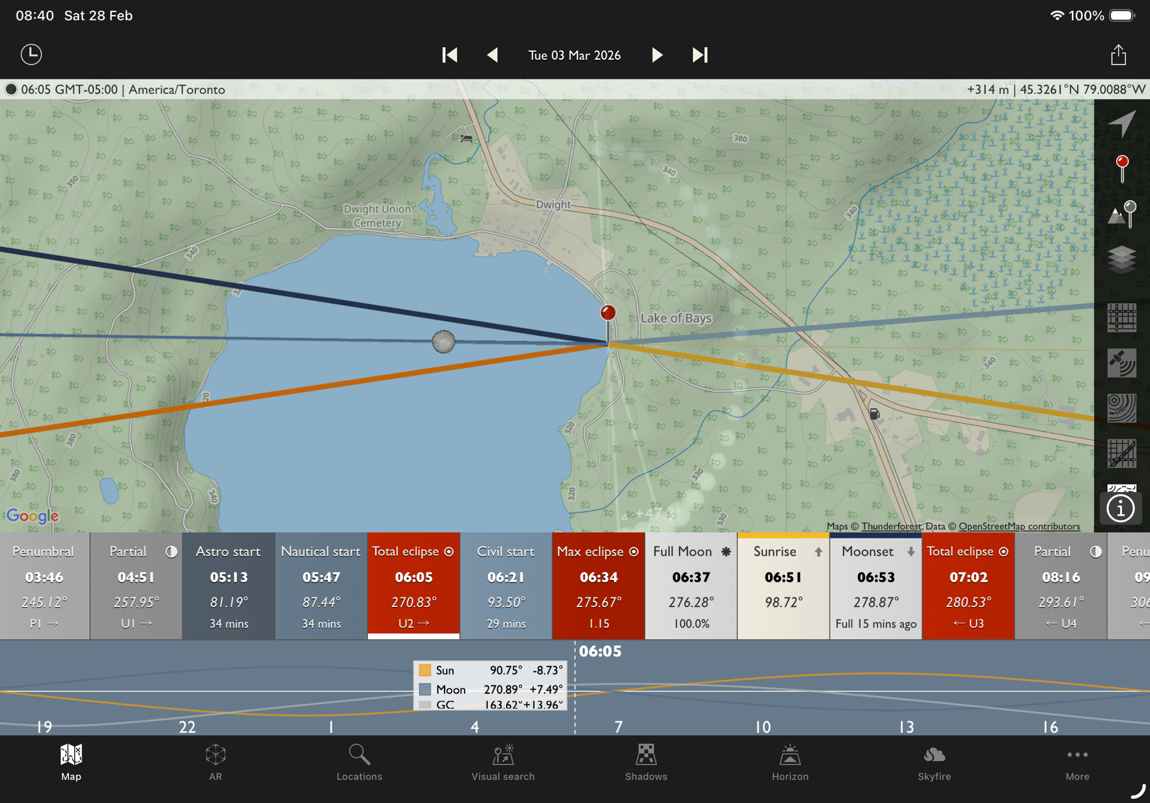Switch to the Skyfire tab
1150x803 pixels.
coord(934,762)
